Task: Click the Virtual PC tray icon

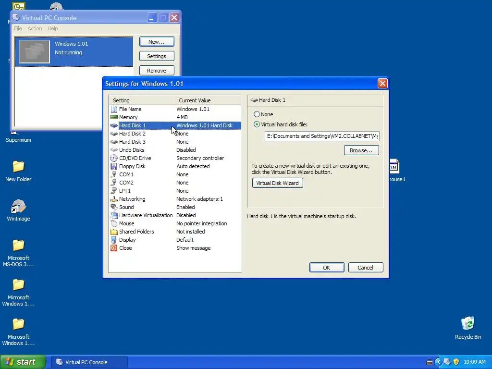Action: point(447,362)
